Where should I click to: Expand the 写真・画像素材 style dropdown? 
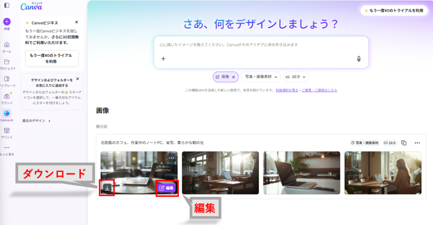coord(260,77)
